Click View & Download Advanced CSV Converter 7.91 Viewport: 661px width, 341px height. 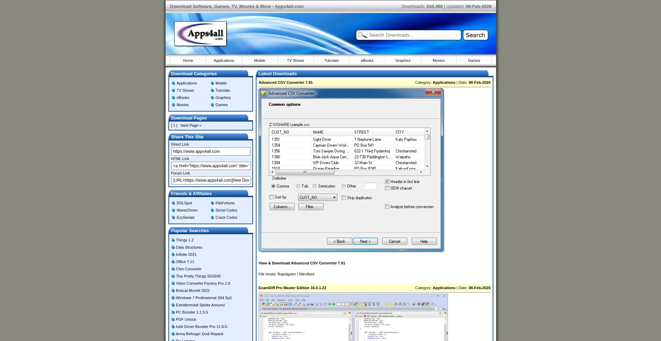coord(302,263)
